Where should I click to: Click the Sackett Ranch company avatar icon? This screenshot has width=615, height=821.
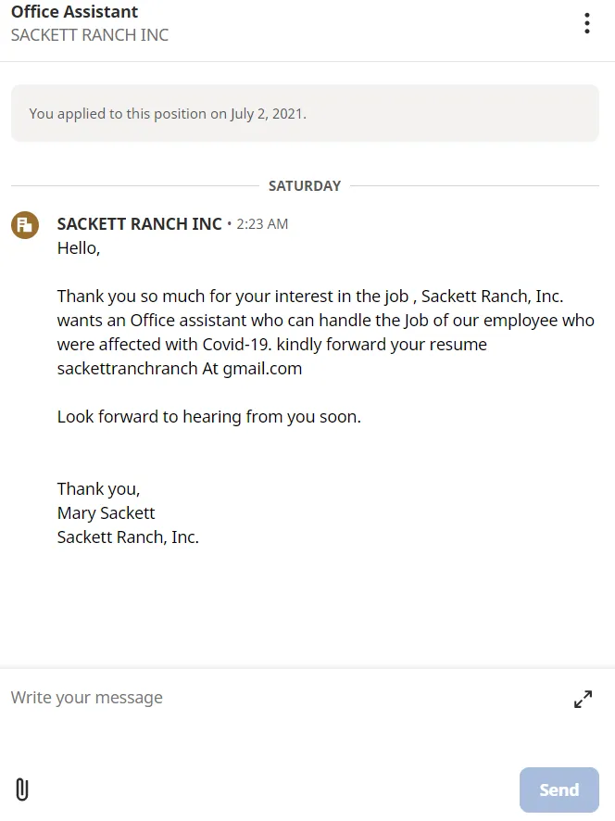pyautogui.click(x=25, y=225)
